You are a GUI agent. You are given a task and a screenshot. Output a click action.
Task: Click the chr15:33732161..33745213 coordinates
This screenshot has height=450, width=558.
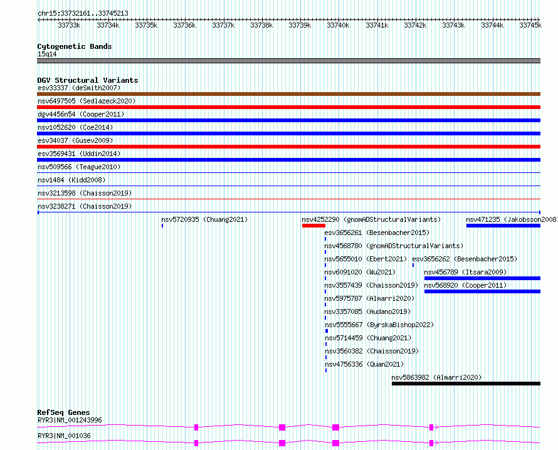tap(83, 13)
